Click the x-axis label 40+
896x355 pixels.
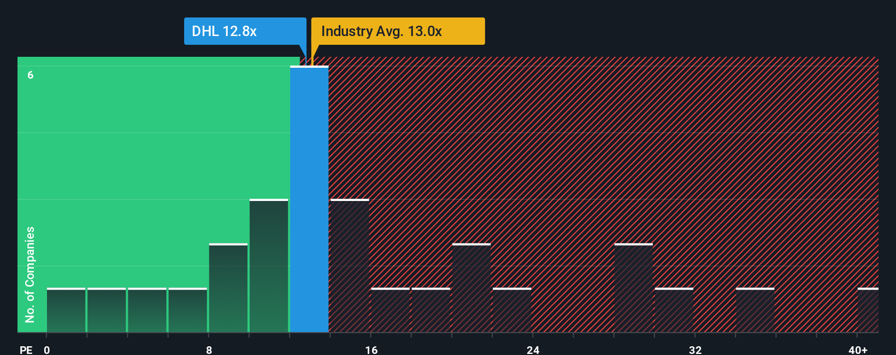coord(858,350)
